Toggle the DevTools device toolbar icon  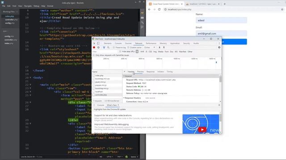(x=98, y=44)
